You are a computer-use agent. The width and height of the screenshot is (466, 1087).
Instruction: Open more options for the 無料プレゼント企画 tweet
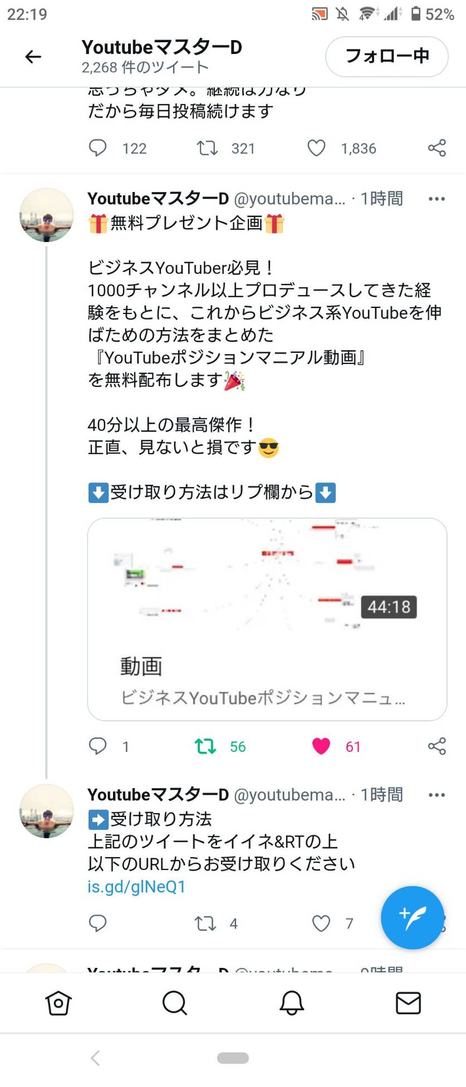click(x=436, y=199)
